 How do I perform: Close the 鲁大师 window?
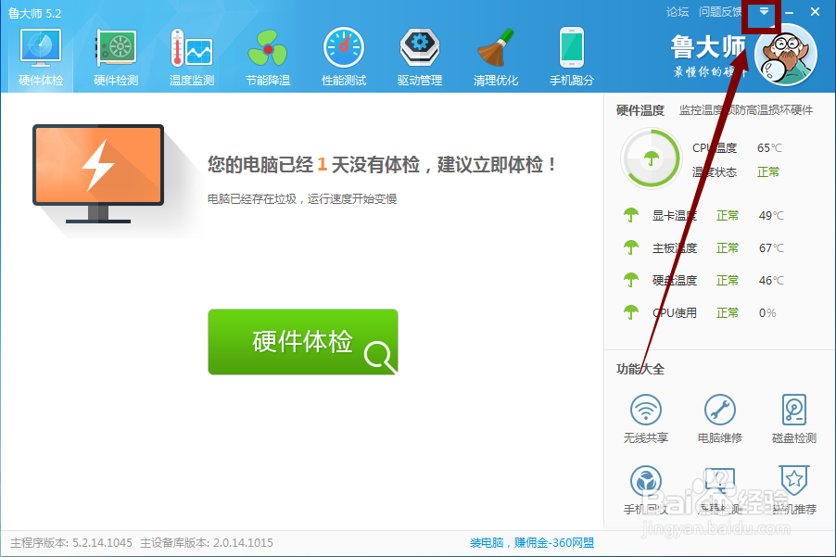tap(815, 12)
